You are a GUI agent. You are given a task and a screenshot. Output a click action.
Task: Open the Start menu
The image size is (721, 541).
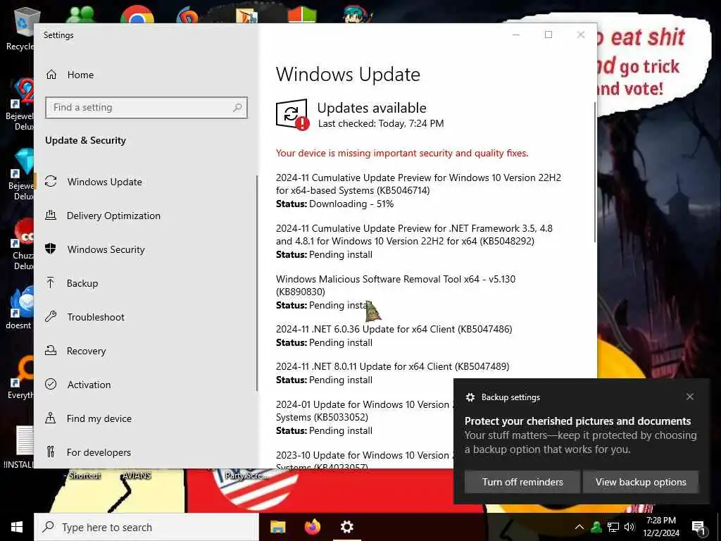(x=17, y=527)
